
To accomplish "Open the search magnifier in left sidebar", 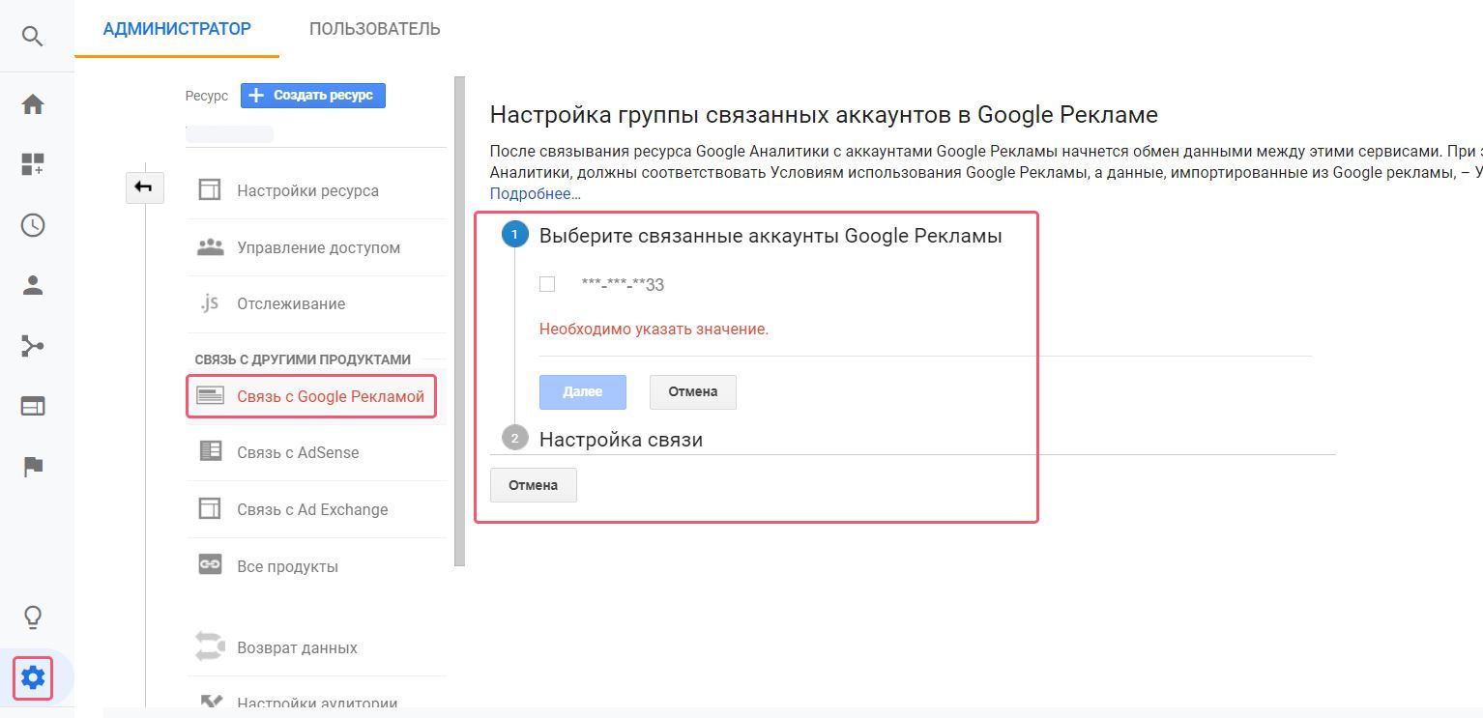I will (x=33, y=37).
